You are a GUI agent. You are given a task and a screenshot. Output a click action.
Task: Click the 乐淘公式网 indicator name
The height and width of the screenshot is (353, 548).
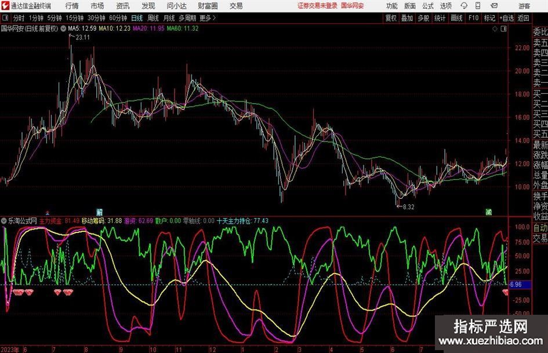click(x=23, y=221)
